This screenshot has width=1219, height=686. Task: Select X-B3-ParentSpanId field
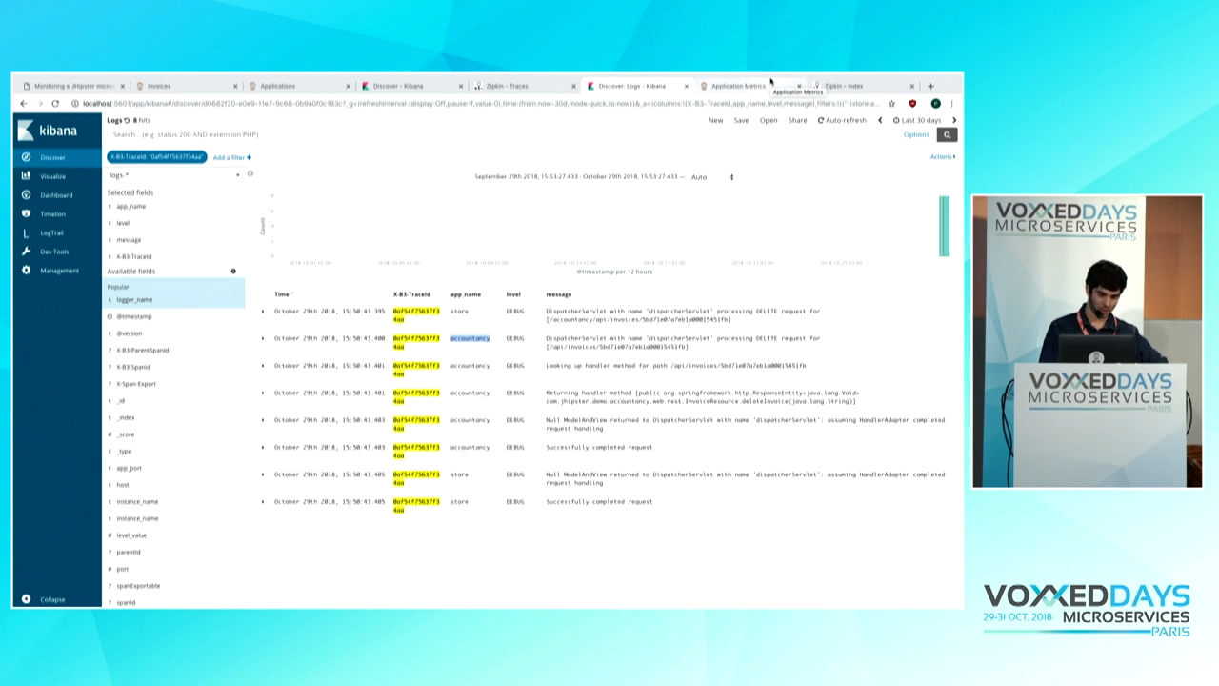coord(143,351)
